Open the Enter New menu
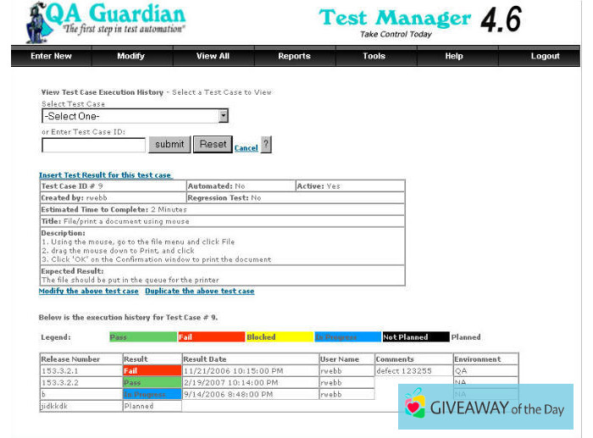Image resolution: width=593 pixels, height=438 pixels. 51,56
